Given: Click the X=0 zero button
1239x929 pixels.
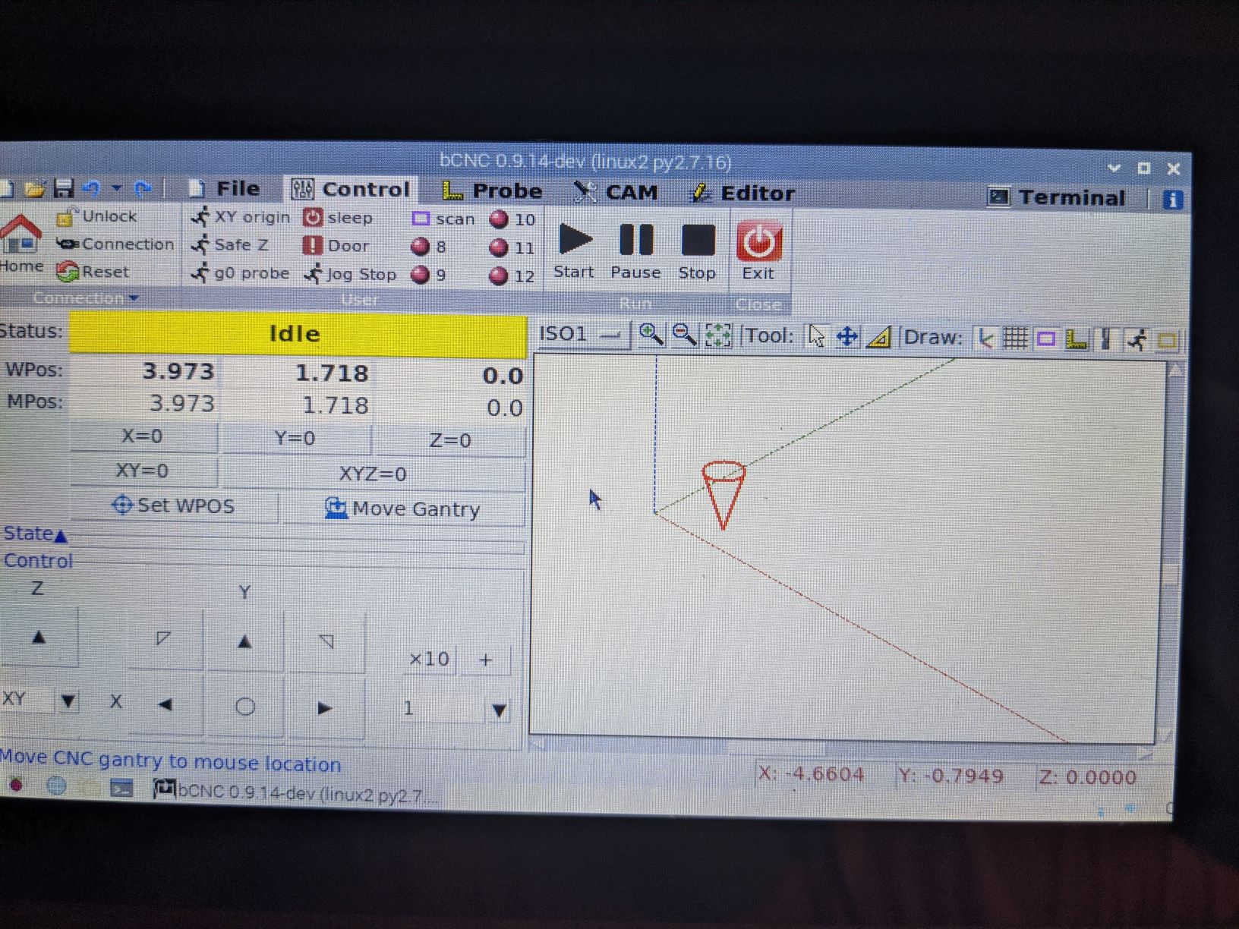Looking at the screenshot, I should tap(143, 436).
